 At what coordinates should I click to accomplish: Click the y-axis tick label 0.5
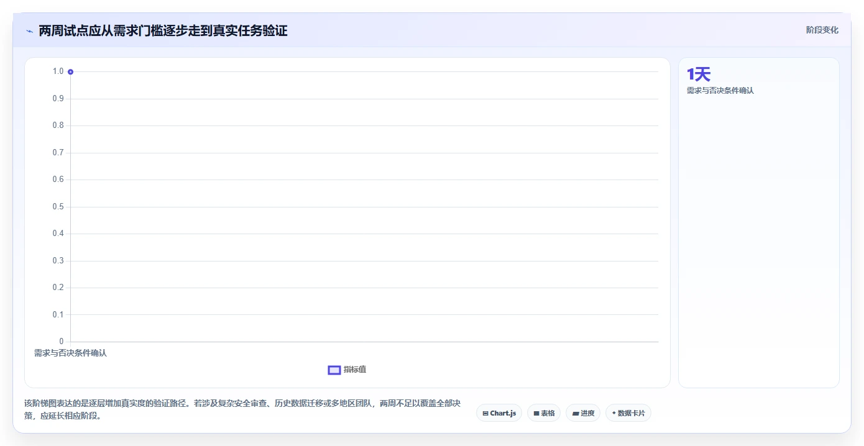pos(58,207)
